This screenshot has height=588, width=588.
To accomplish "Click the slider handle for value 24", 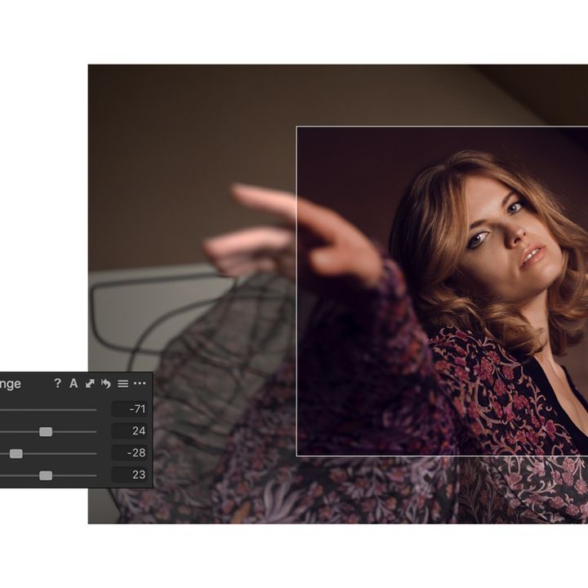I will (x=46, y=431).
